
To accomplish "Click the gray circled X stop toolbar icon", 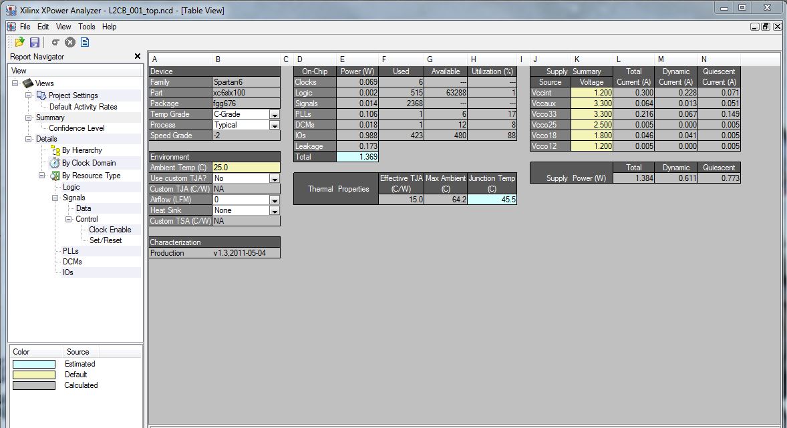I will tap(70, 42).
